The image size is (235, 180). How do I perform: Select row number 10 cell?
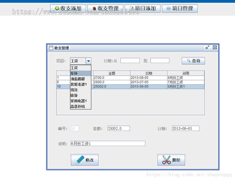coord(63,87)
